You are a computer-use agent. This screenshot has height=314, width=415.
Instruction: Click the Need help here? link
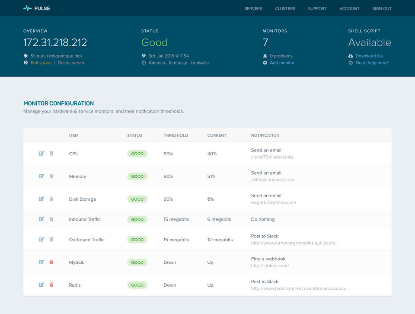point(372,63)
